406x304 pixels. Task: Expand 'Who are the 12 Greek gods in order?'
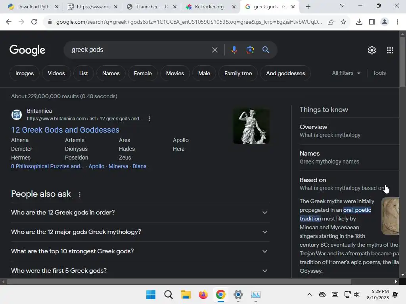point(140,213)
